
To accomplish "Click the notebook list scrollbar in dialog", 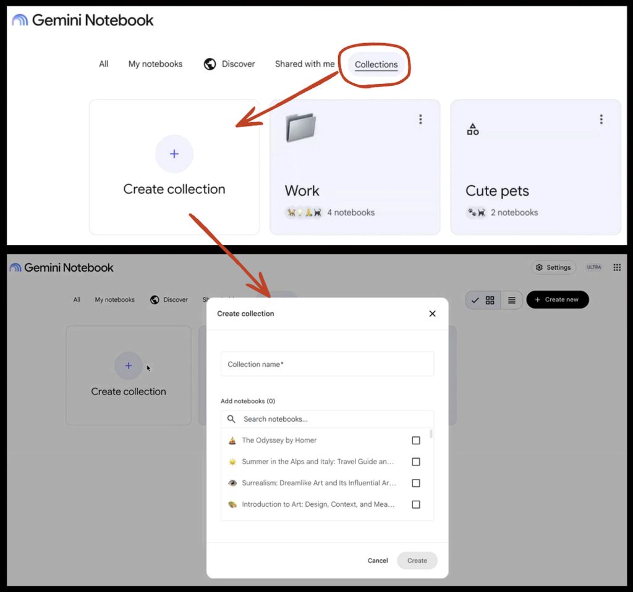I will coord(431,434).
